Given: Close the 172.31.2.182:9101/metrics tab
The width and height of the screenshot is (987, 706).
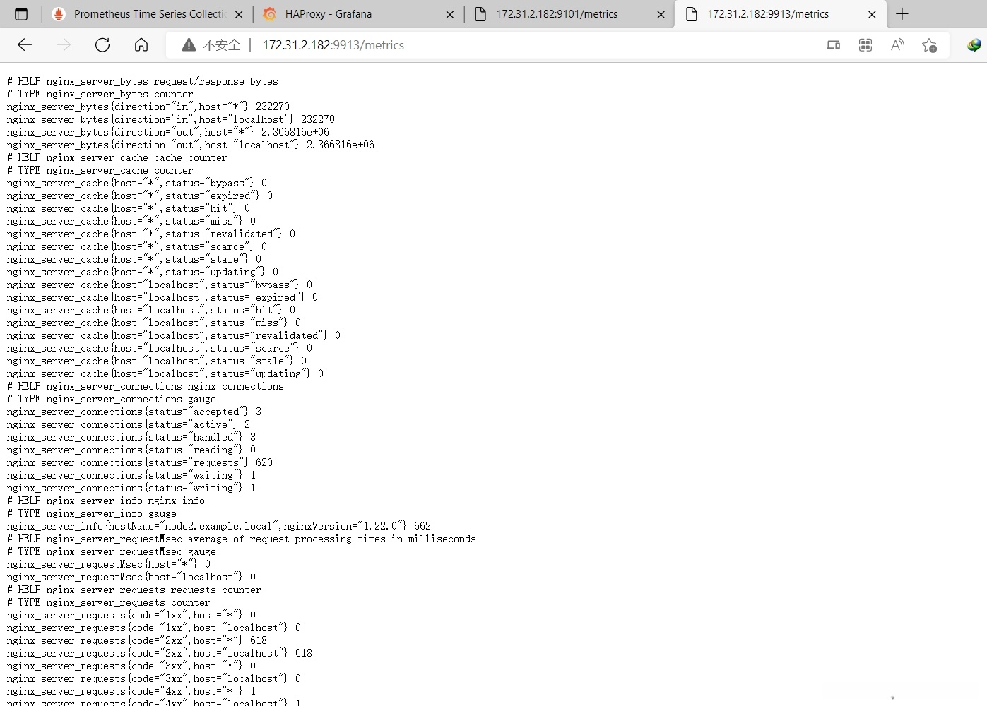Looking at the screenshot, I should 661,14.
